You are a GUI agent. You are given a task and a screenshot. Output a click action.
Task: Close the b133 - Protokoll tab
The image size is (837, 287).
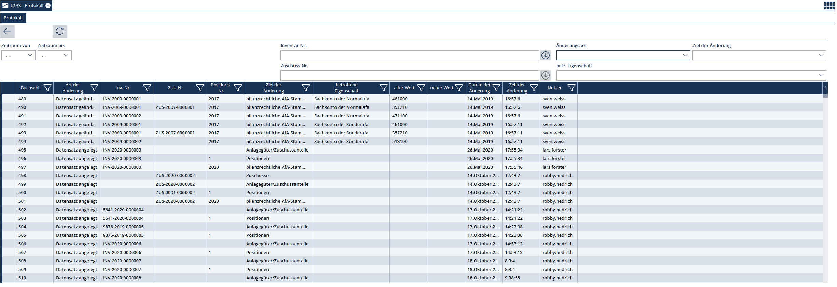pyautogui.click(x=48, y=6)
